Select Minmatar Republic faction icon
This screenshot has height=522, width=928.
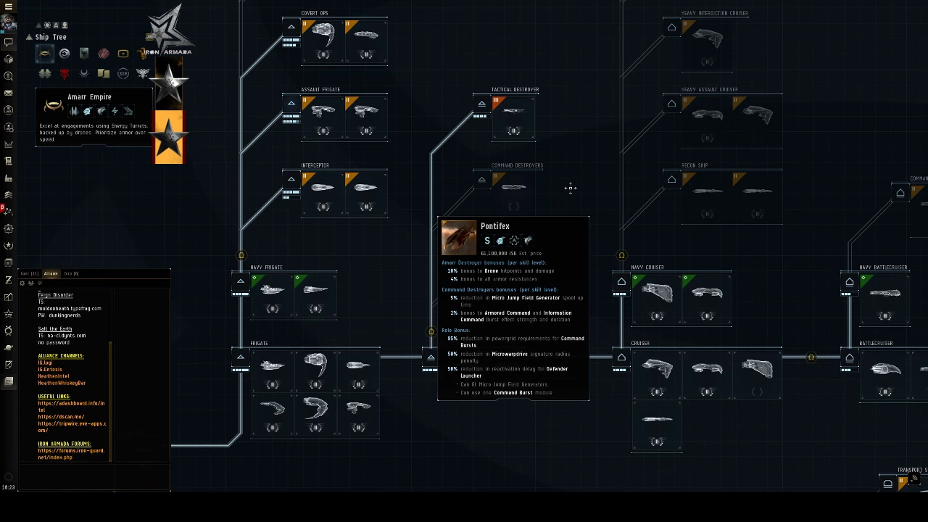pos(104,54)
